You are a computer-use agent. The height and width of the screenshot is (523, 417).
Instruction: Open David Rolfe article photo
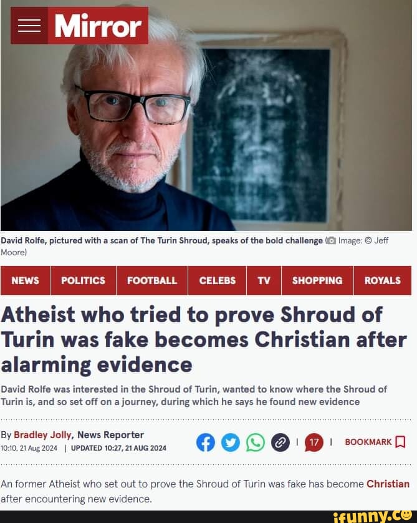tap(206, 115)
